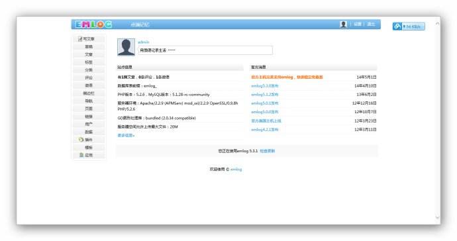Image resolution: width=457 pixels, height=241 pixels.
Task: Click the date 14年5月1日
Action: [x=366, y=77]
